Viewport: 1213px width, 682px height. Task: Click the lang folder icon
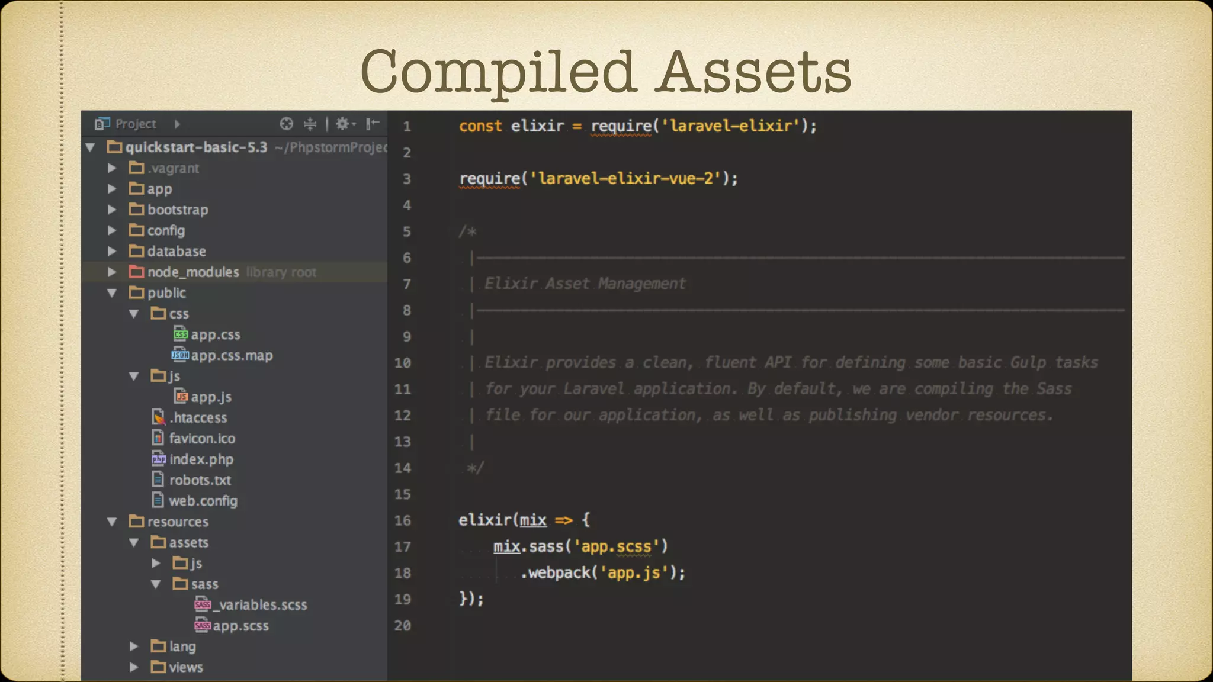158,646
